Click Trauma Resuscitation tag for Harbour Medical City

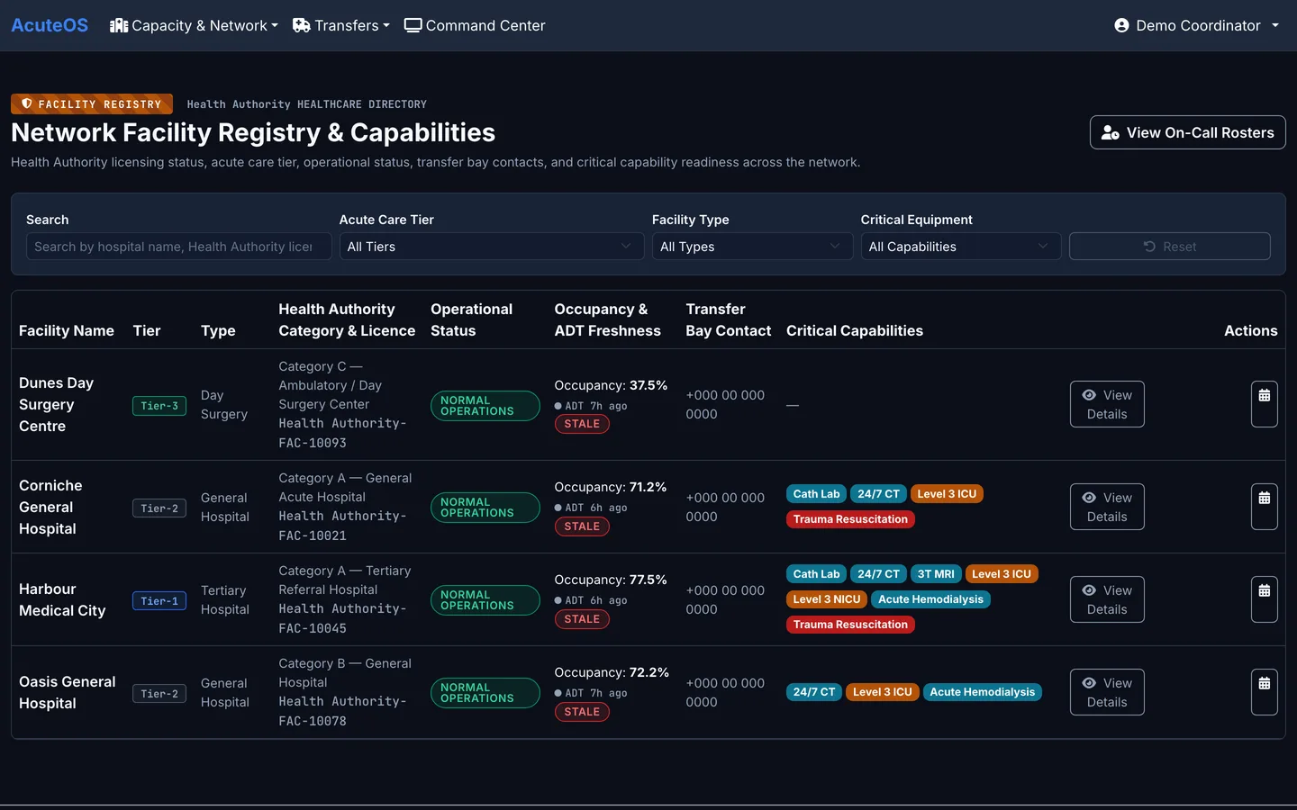850,625
